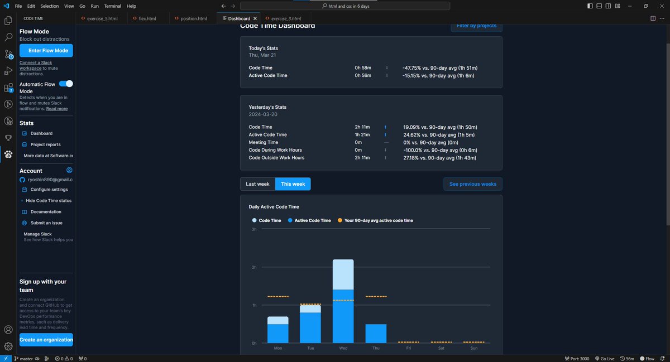Screen dimensions: 670x362
Task: Select the This week toggle
Action: coord(293,184)
